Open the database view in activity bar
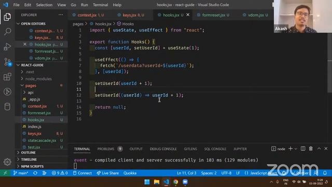332x187 pixels. click(7, 106)
